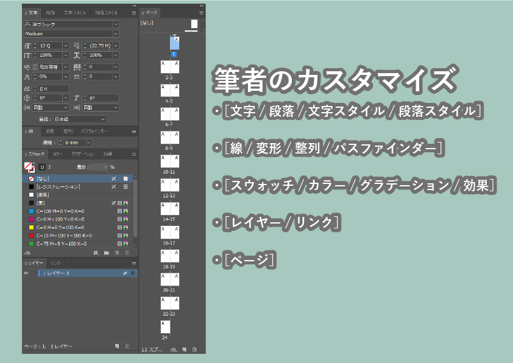Screen dimensions: 513x363
Task: Switch to the グラデーション tab
Action: [x=83, y=154]
